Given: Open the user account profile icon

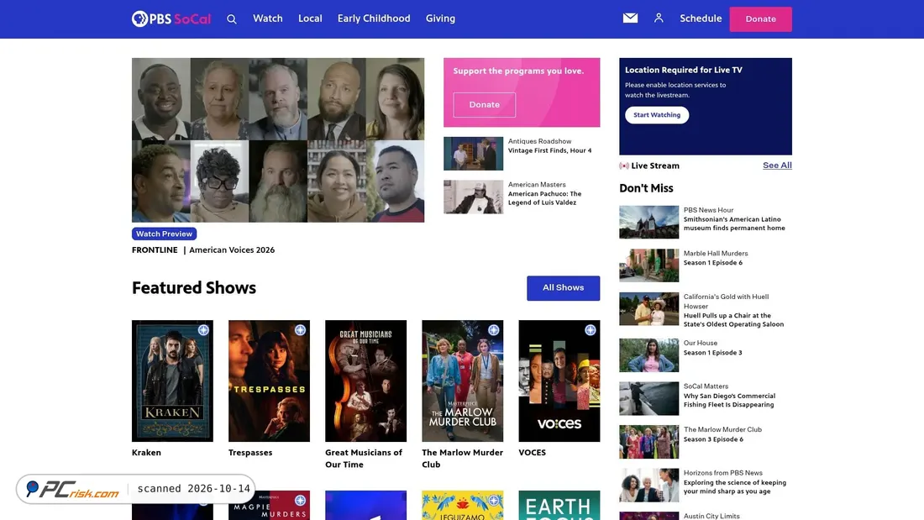Looking at the screenshot, I should click(x=659, y=18).
